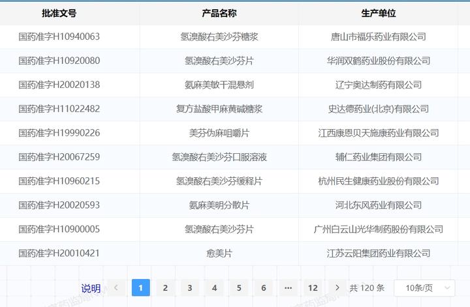Select approval number 国药准字H11022482
470x307 pixels.
pos(59,109)
